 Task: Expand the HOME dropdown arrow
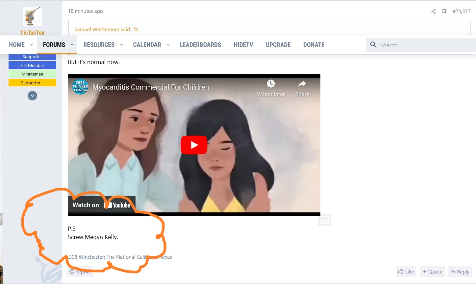pos(32,45)
